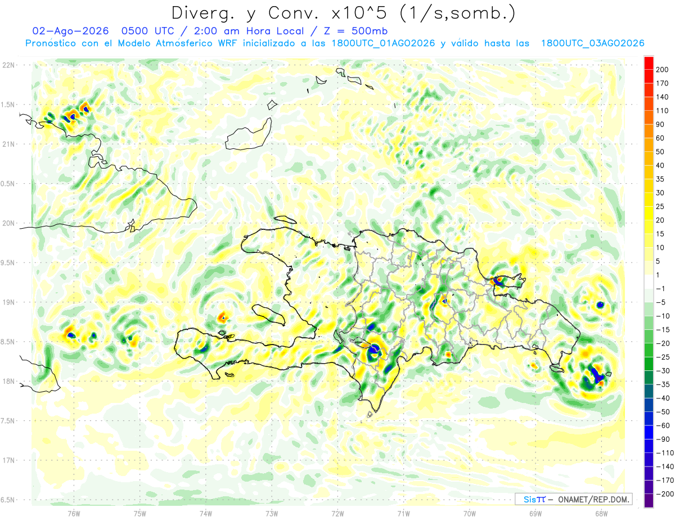Choose the purple swatch below -200

pos(649,500)
